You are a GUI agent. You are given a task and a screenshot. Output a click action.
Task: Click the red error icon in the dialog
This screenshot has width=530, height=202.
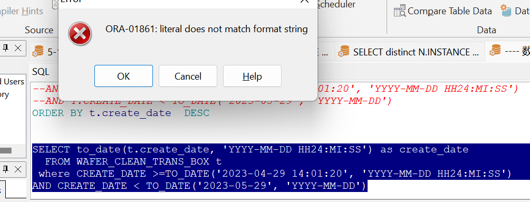80,33
